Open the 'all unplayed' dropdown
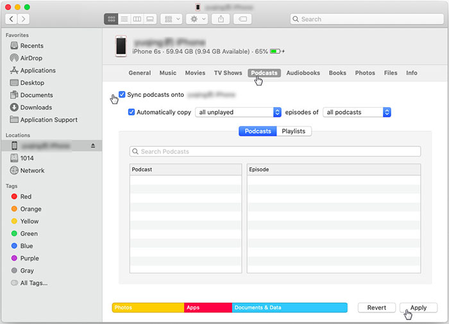449x324 pixels. [x=238, y=112]
